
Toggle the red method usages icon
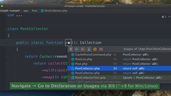(101, 49)
